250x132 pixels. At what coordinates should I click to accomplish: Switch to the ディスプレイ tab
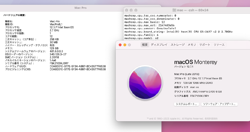(159, 45)
